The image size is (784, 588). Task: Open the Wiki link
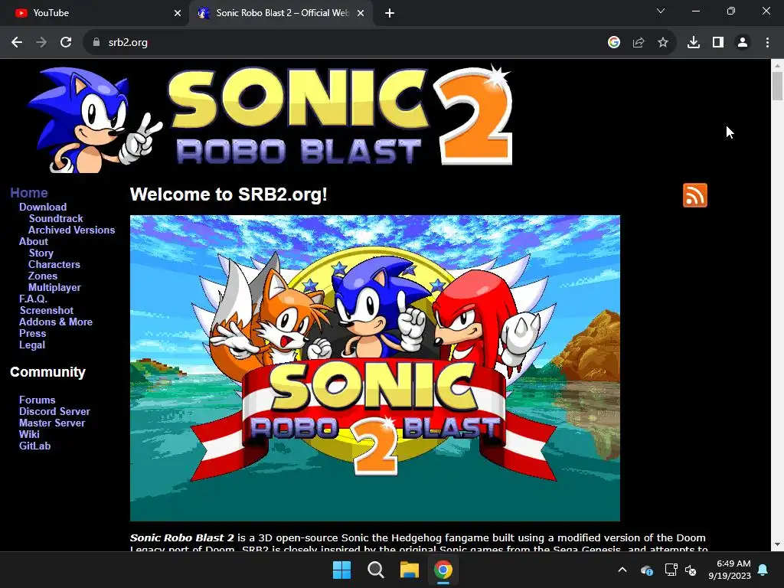pyautogui.click(x=29, y=435)
